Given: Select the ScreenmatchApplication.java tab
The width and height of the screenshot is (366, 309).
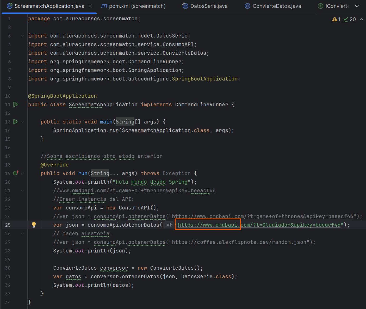Looking at the screenshot, I should [x=49, y=6].
